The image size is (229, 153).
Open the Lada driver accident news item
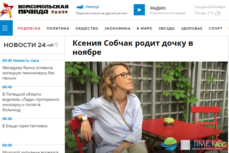[31, 102]
